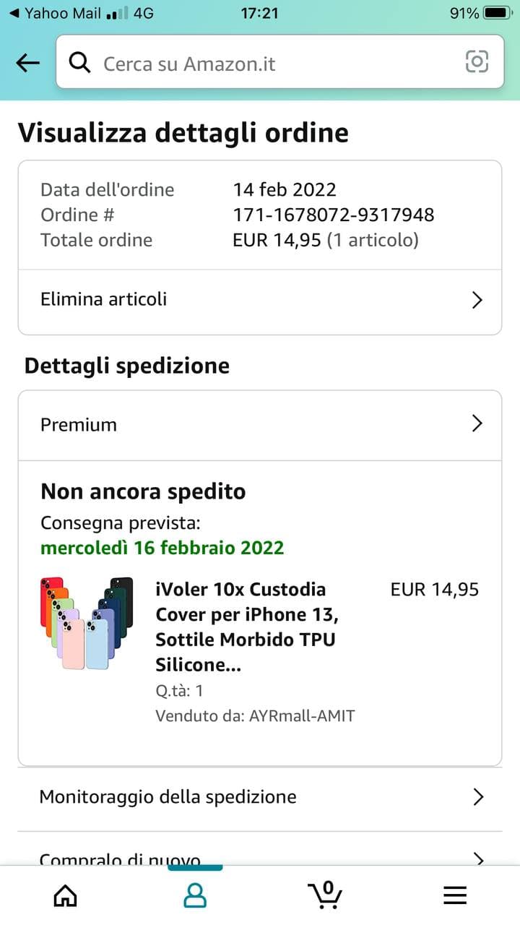Expand Elimina articoli chevron
This screenshot has width=520, height=925.
477,300
